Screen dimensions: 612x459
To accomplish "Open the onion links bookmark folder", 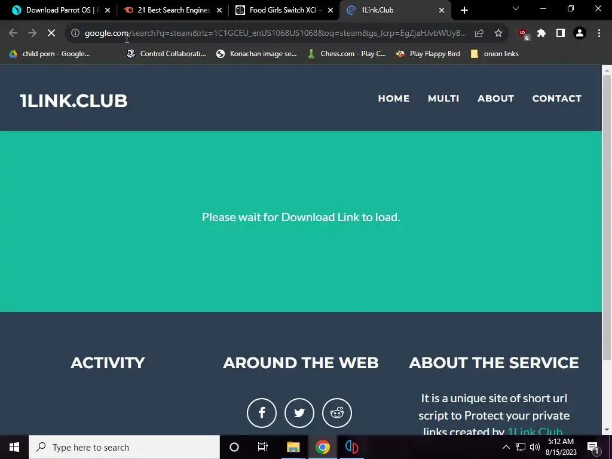I will click(x=494, y=54).
